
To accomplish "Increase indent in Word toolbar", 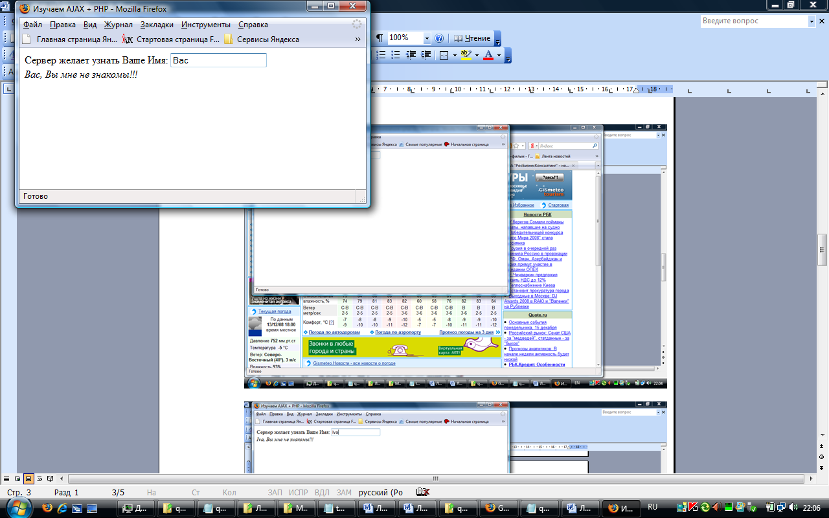I will coord(425,55).
